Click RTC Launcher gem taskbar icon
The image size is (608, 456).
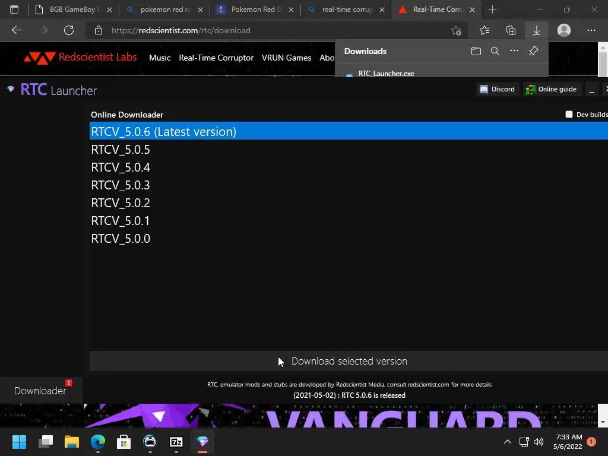tap(202, 442)
